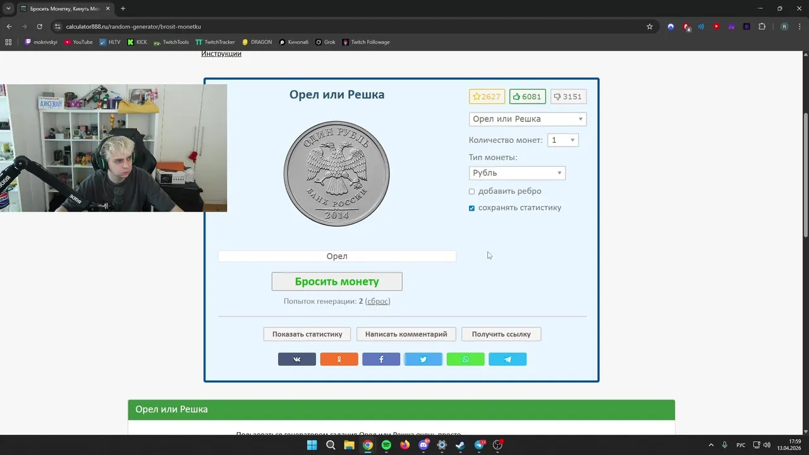The image size is (809, 455).
Task: Uncheck 'сохранять статистику' checkbox
Action: pyautogui.click(x=471, y=208)
